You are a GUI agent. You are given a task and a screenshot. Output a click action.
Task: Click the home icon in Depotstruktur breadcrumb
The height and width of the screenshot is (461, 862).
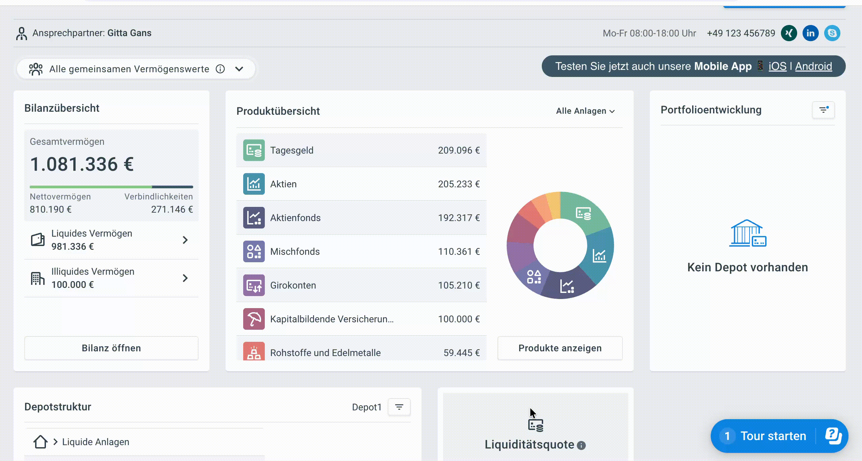coord(40,442)
